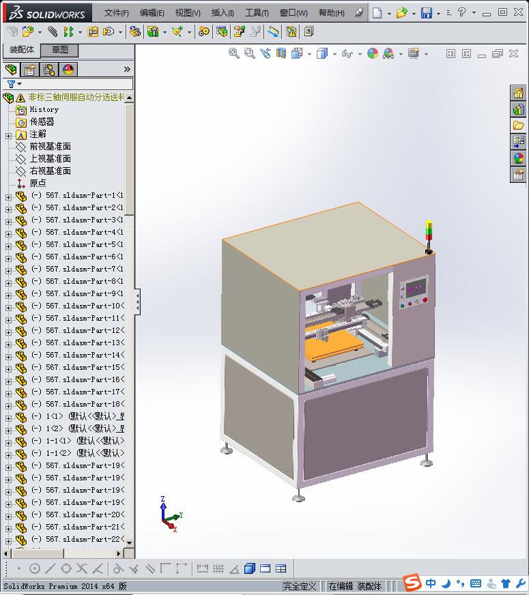Expand the 567.sldasm-Part-10 tree node
Viewport: 529px width, 595px height.
tap(8, 308)
